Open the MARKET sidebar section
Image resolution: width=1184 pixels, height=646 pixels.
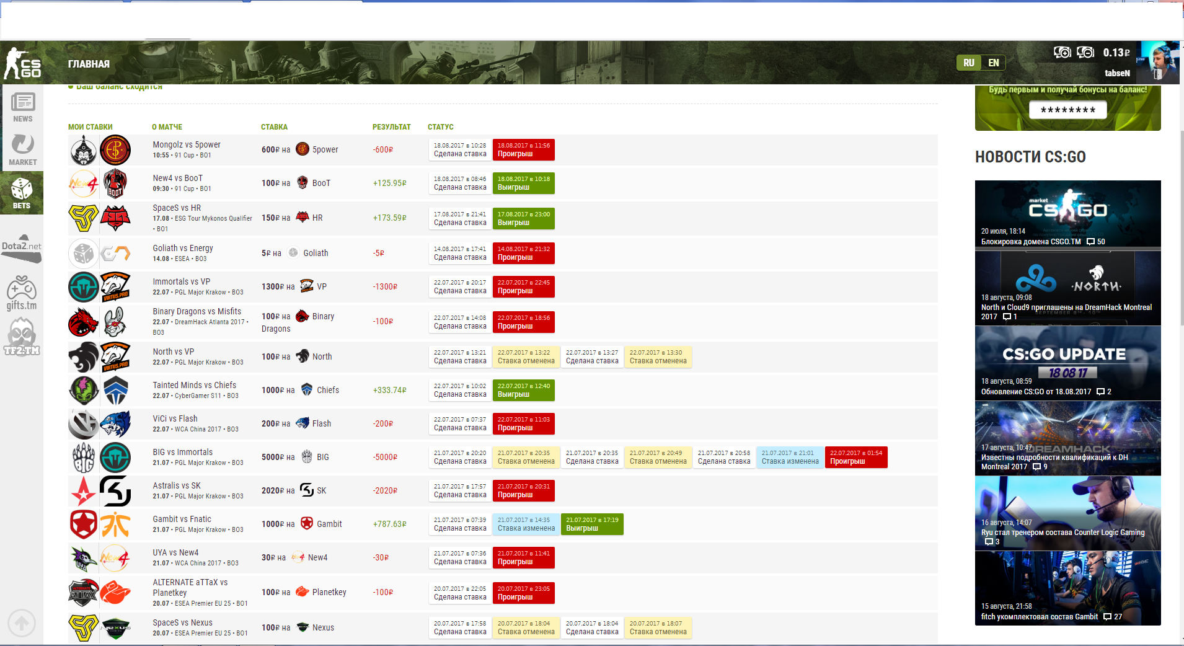point(22,149)
